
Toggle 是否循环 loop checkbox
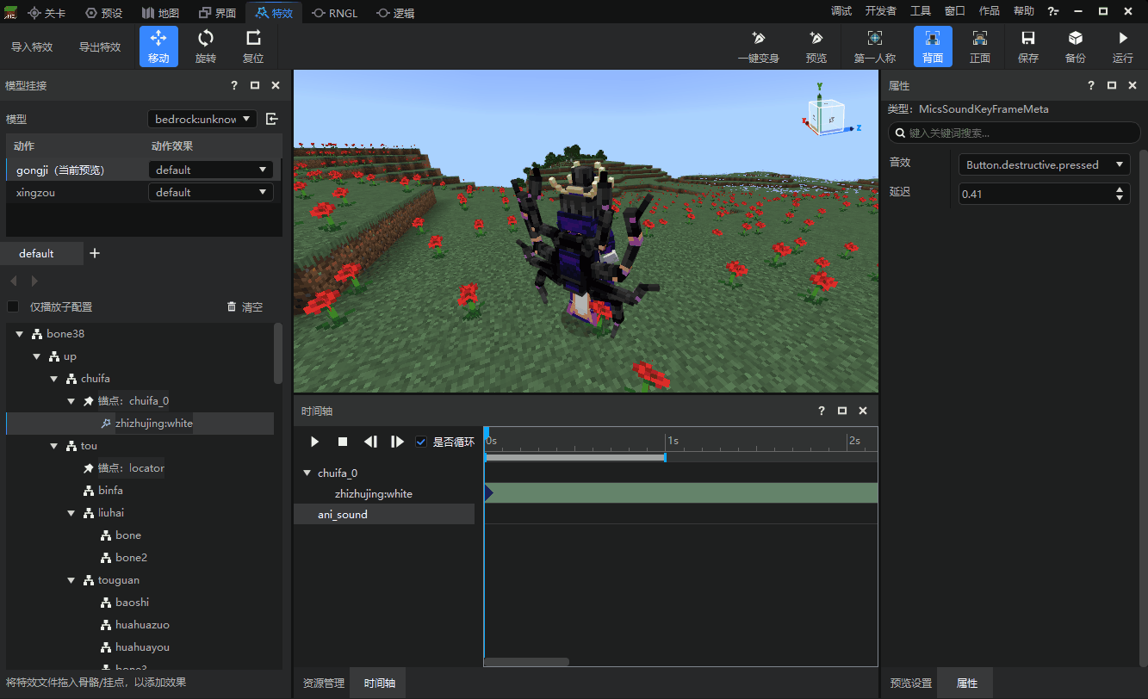[421, 442]
